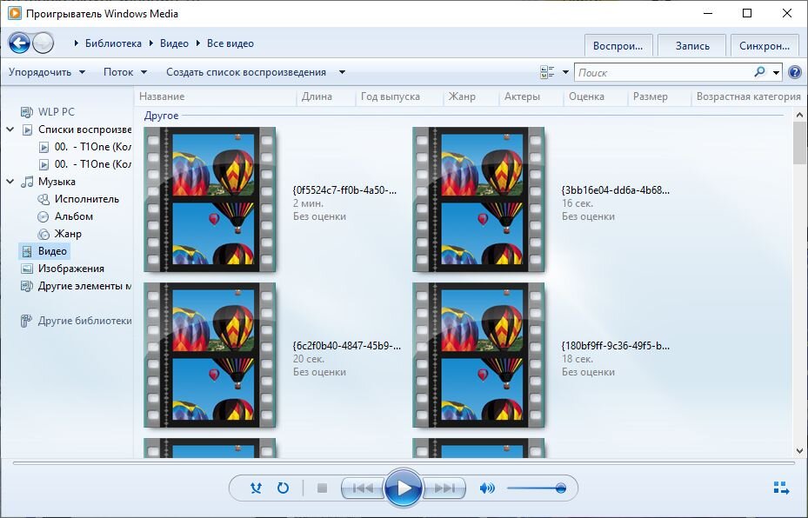Switch to Now Playing mode icon
This screenshot has height=518, width=808.
(x=781, y=488)
